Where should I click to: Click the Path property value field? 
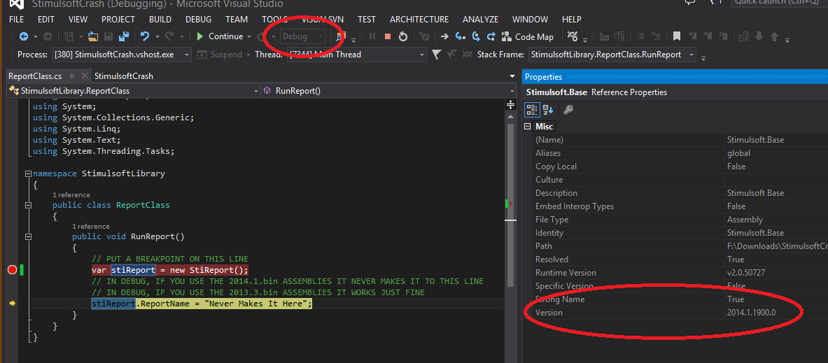pyautogui.click(x=776, y=246)
